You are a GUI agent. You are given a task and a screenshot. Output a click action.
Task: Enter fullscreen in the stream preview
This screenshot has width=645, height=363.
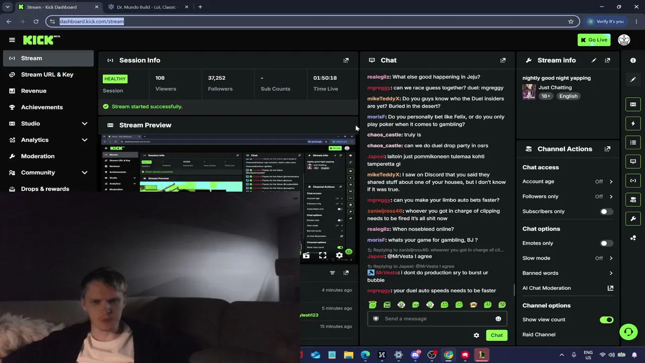click(322, 256)
